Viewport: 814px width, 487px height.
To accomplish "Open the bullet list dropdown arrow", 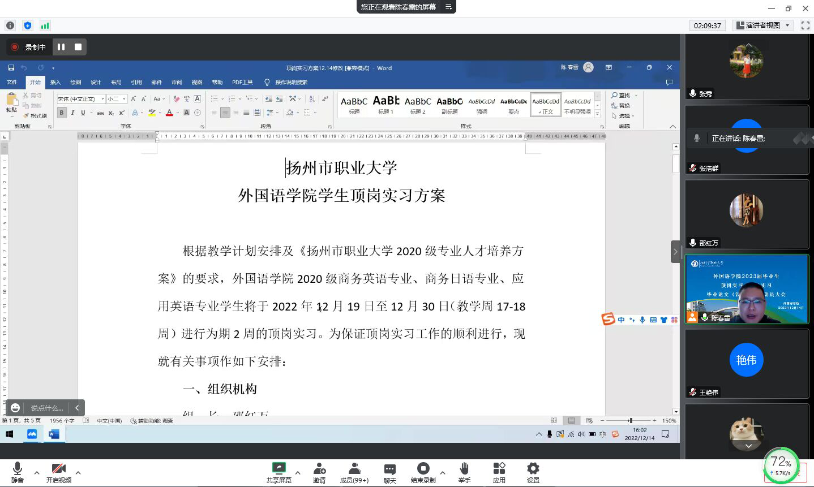I will coord(222,99).
